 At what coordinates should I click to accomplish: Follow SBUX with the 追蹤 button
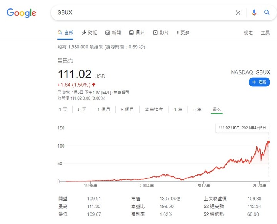(259, 82)
